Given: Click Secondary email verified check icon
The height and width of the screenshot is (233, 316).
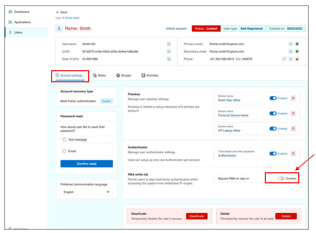Looking at the screenshot, I should point(297,51).
